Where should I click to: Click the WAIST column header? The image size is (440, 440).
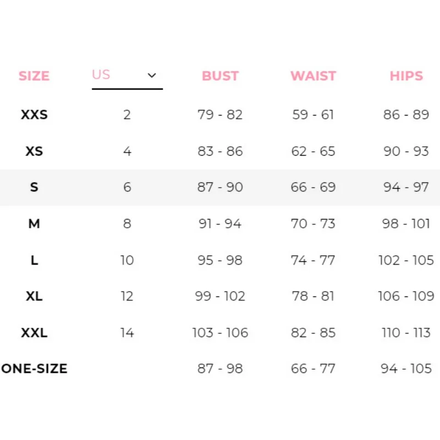coord(313,76)
